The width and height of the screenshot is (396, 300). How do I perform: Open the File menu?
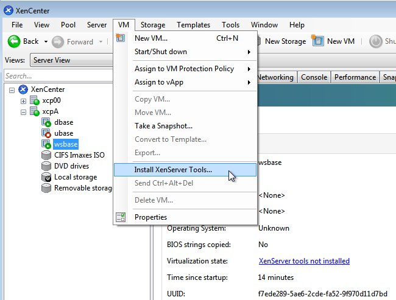click(17, 25)
